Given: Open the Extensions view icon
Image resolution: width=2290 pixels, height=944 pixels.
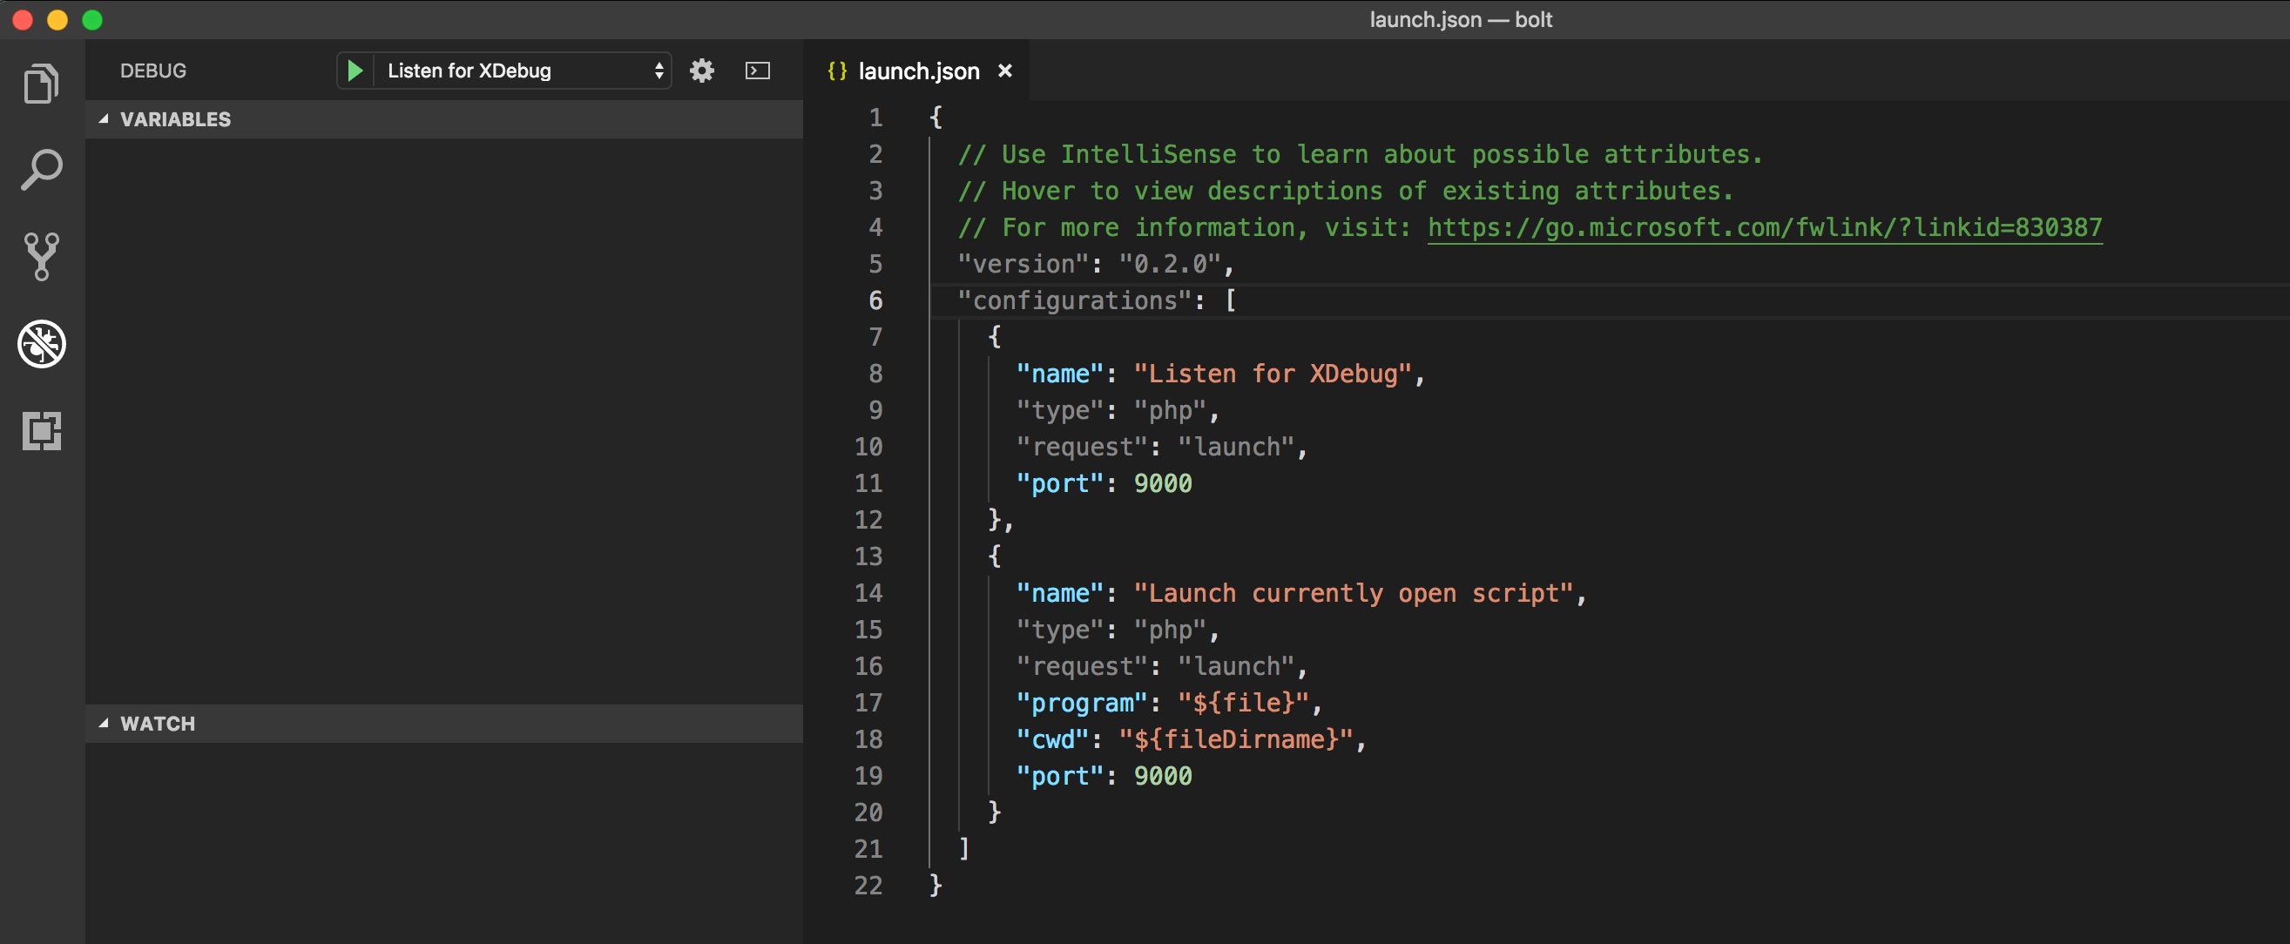Looking at the screenshot, I should 40,431.
